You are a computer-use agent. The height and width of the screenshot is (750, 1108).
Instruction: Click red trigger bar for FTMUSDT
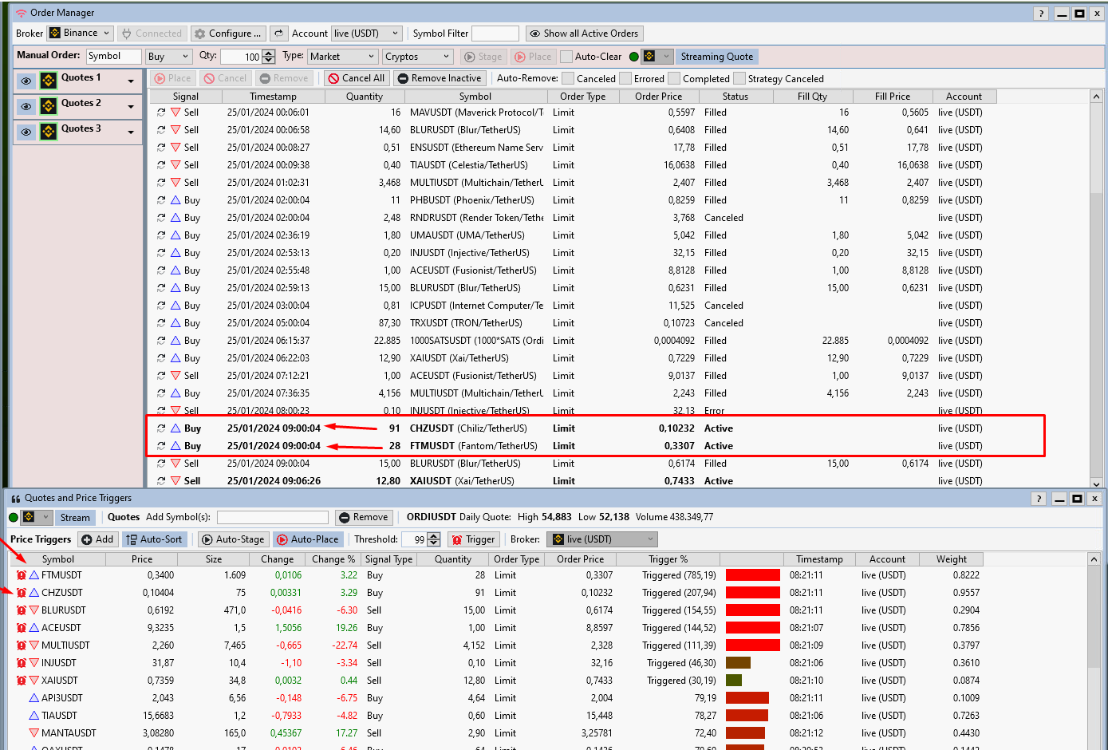tap(753, 575)
